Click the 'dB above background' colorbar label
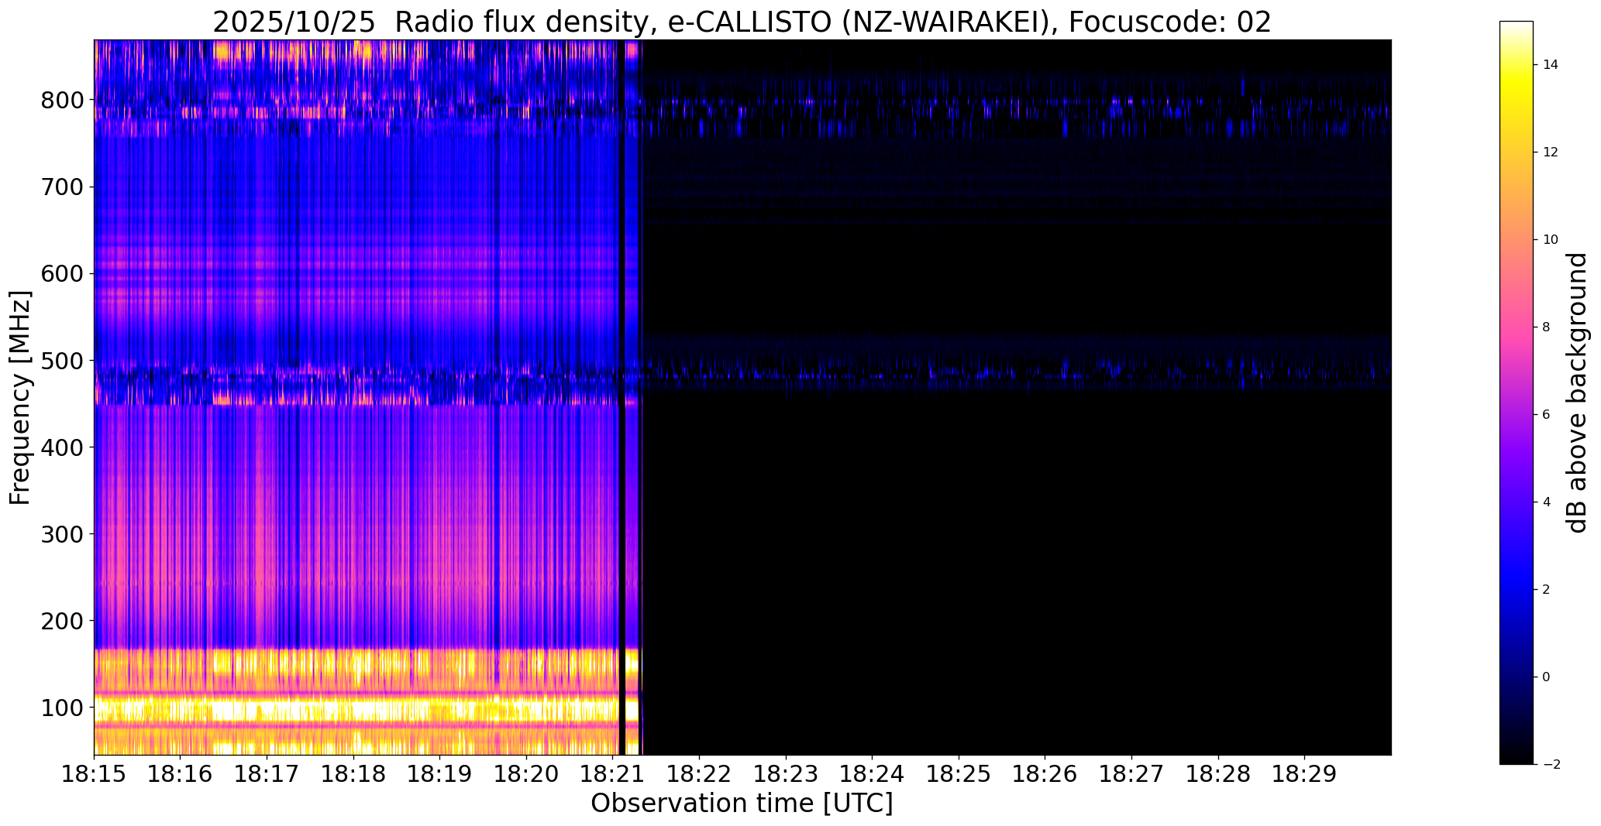This screenshot has height=826, width=1601. 1577,392
